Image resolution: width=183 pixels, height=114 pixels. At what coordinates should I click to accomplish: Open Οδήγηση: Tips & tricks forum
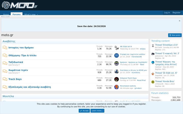pyautogui.click(x=22, y=55)
